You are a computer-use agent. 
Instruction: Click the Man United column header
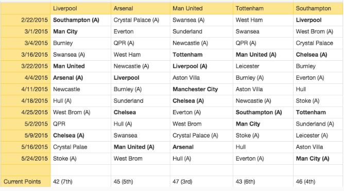pos(201,9)
